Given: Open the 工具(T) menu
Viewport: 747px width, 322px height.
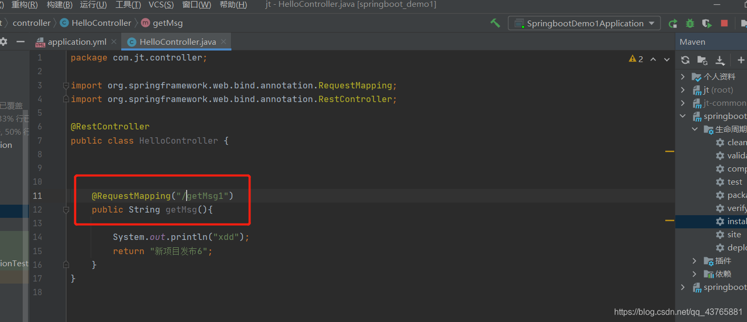Looking at the screenshot, I should click(128, 5).
